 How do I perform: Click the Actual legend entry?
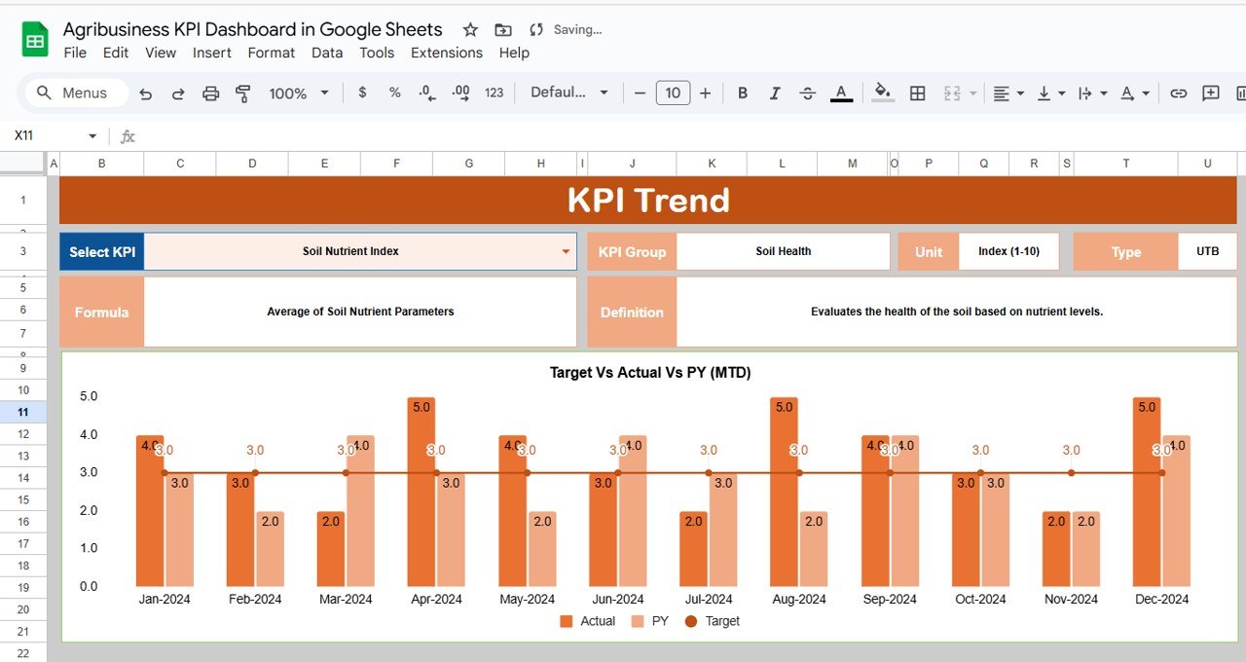[x=588, y=621]
